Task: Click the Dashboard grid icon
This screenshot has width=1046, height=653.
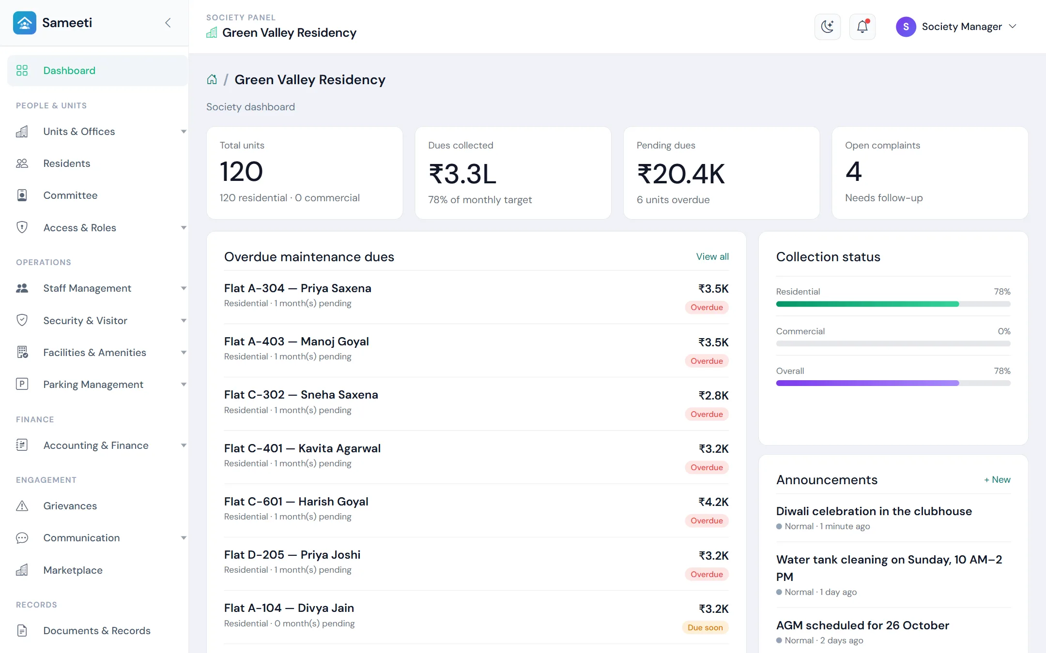Action: [22, 71]
